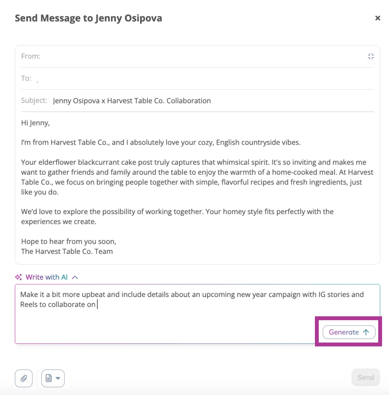The height and width of the screenshot is (395, 389).
Task: Click the To recipient field
Action: point(197,78)
